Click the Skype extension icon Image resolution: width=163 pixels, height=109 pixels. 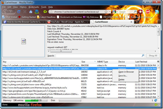pos(157,12)
